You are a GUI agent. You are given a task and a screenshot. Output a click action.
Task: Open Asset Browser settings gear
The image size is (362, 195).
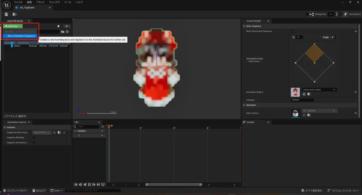pos(67,31)
